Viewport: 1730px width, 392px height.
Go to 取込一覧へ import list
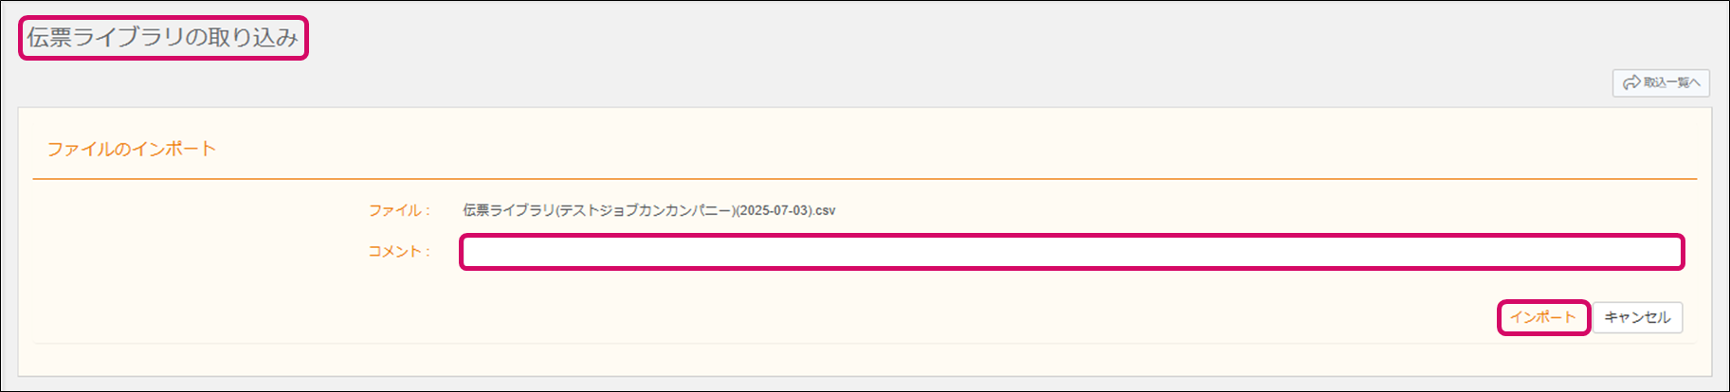tap(1661, 82)
